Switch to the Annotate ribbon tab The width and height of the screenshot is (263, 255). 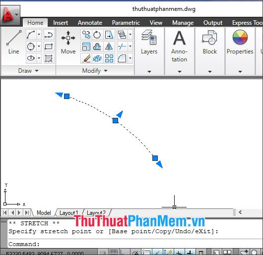tap(90, 23)
